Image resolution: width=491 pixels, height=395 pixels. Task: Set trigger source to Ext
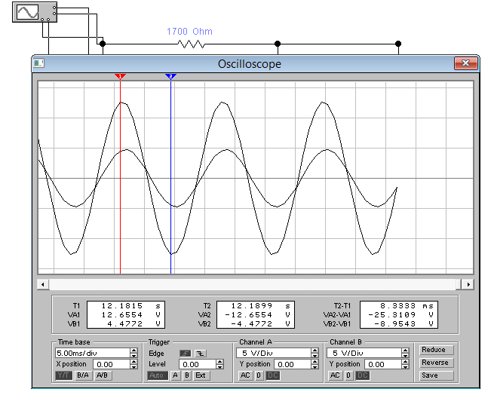click(201, 375)
